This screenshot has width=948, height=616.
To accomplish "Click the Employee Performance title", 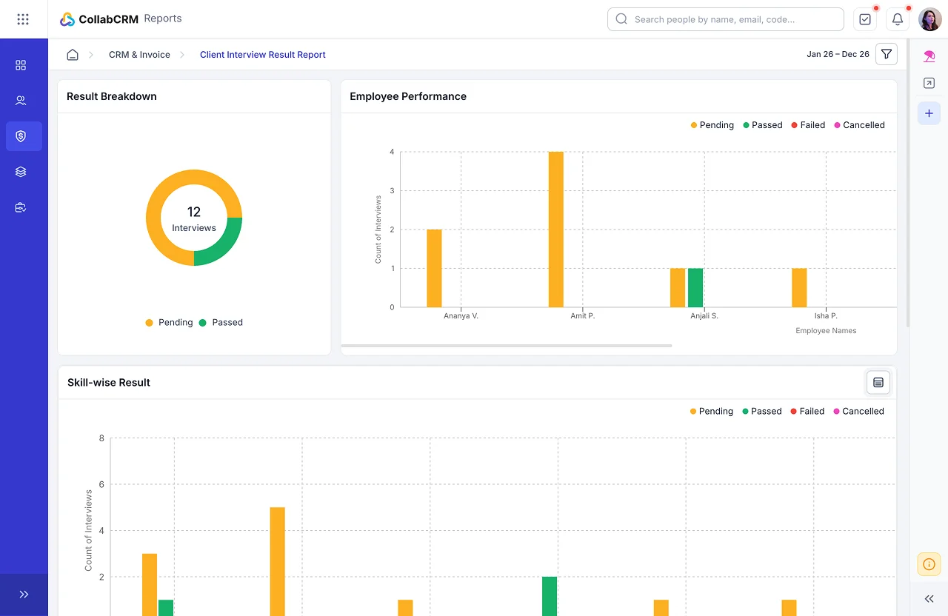I will (408, 96).
